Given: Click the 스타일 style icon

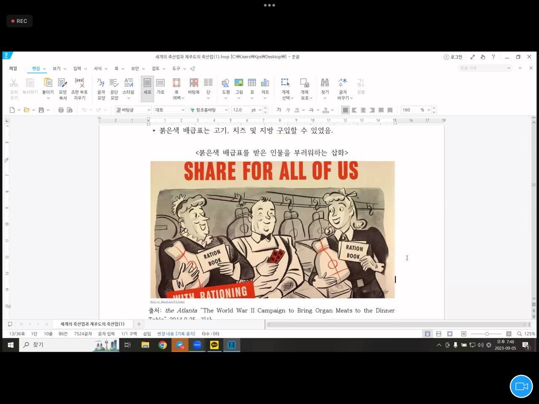Looking at the screenshot, I should coord(128,83).
